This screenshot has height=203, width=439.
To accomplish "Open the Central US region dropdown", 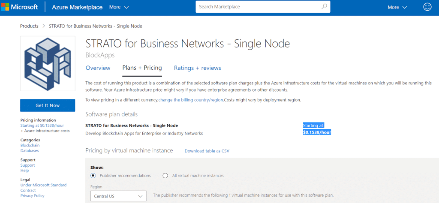I will (118, 196).
